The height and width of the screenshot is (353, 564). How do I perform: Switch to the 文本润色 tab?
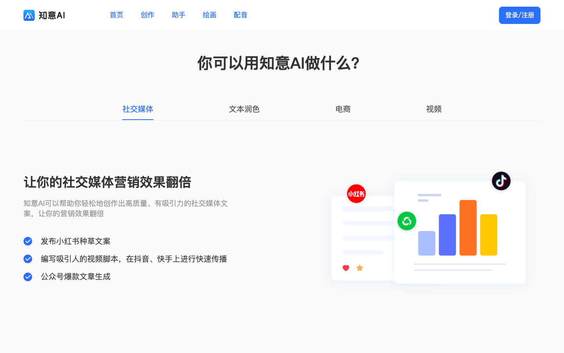[244, 109]
